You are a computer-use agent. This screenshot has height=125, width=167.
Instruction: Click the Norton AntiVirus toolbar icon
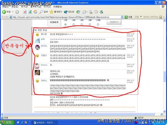click(161, 17)
